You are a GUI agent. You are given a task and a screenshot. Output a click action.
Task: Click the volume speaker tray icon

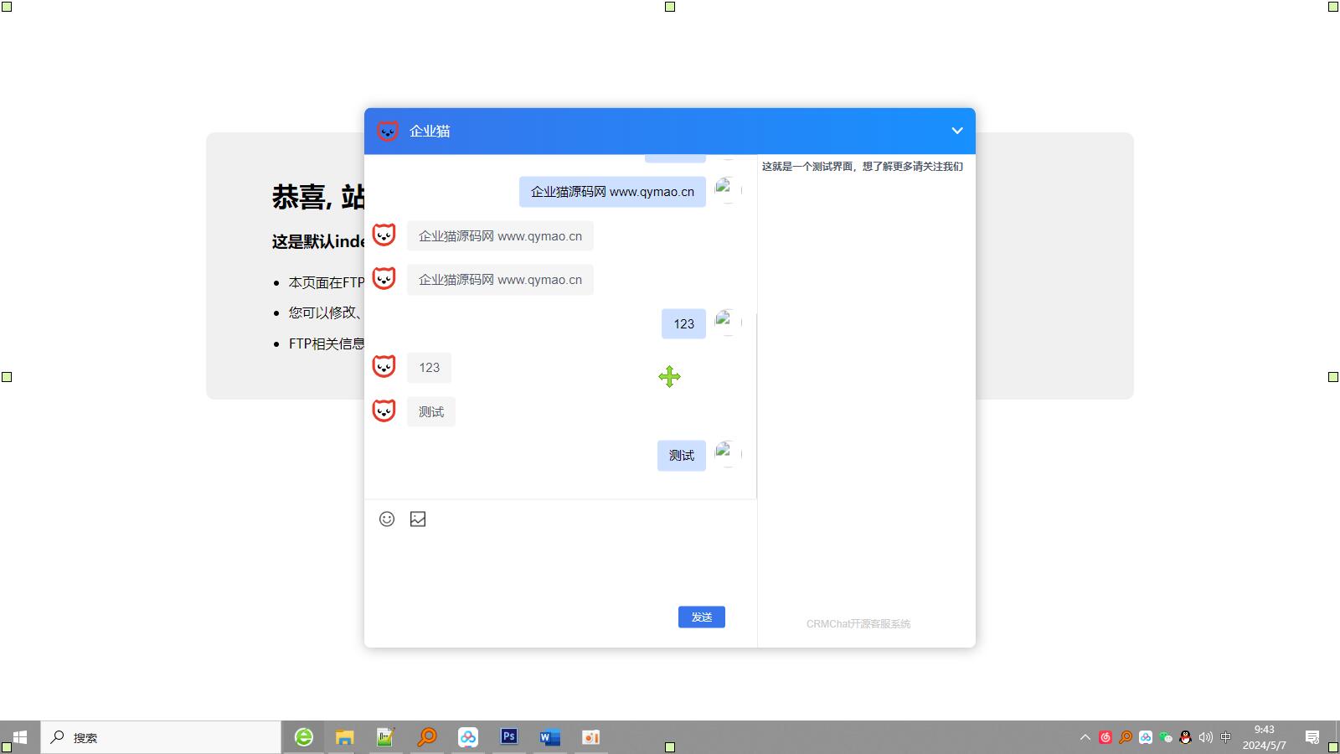pos(1205,737)
